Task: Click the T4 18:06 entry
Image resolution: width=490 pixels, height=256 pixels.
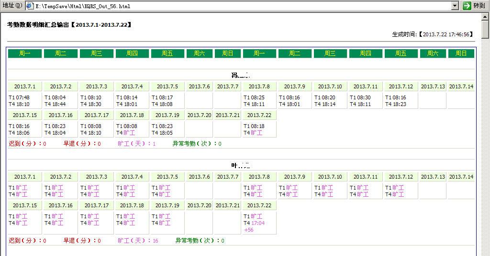Action: [19, 133]
